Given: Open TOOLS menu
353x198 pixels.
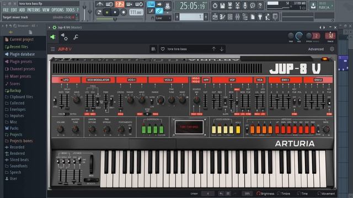Looking at the screenshot, I should [70, 10].
